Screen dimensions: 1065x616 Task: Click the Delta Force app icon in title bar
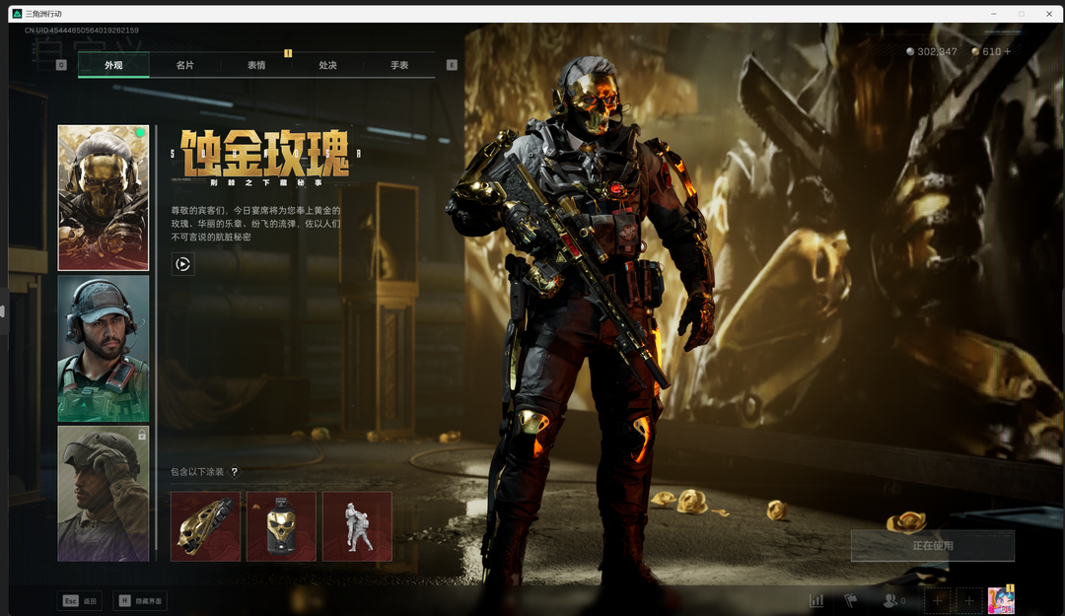17,14
